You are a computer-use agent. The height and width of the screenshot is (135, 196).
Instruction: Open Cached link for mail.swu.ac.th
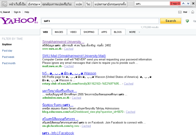[69, 66]
